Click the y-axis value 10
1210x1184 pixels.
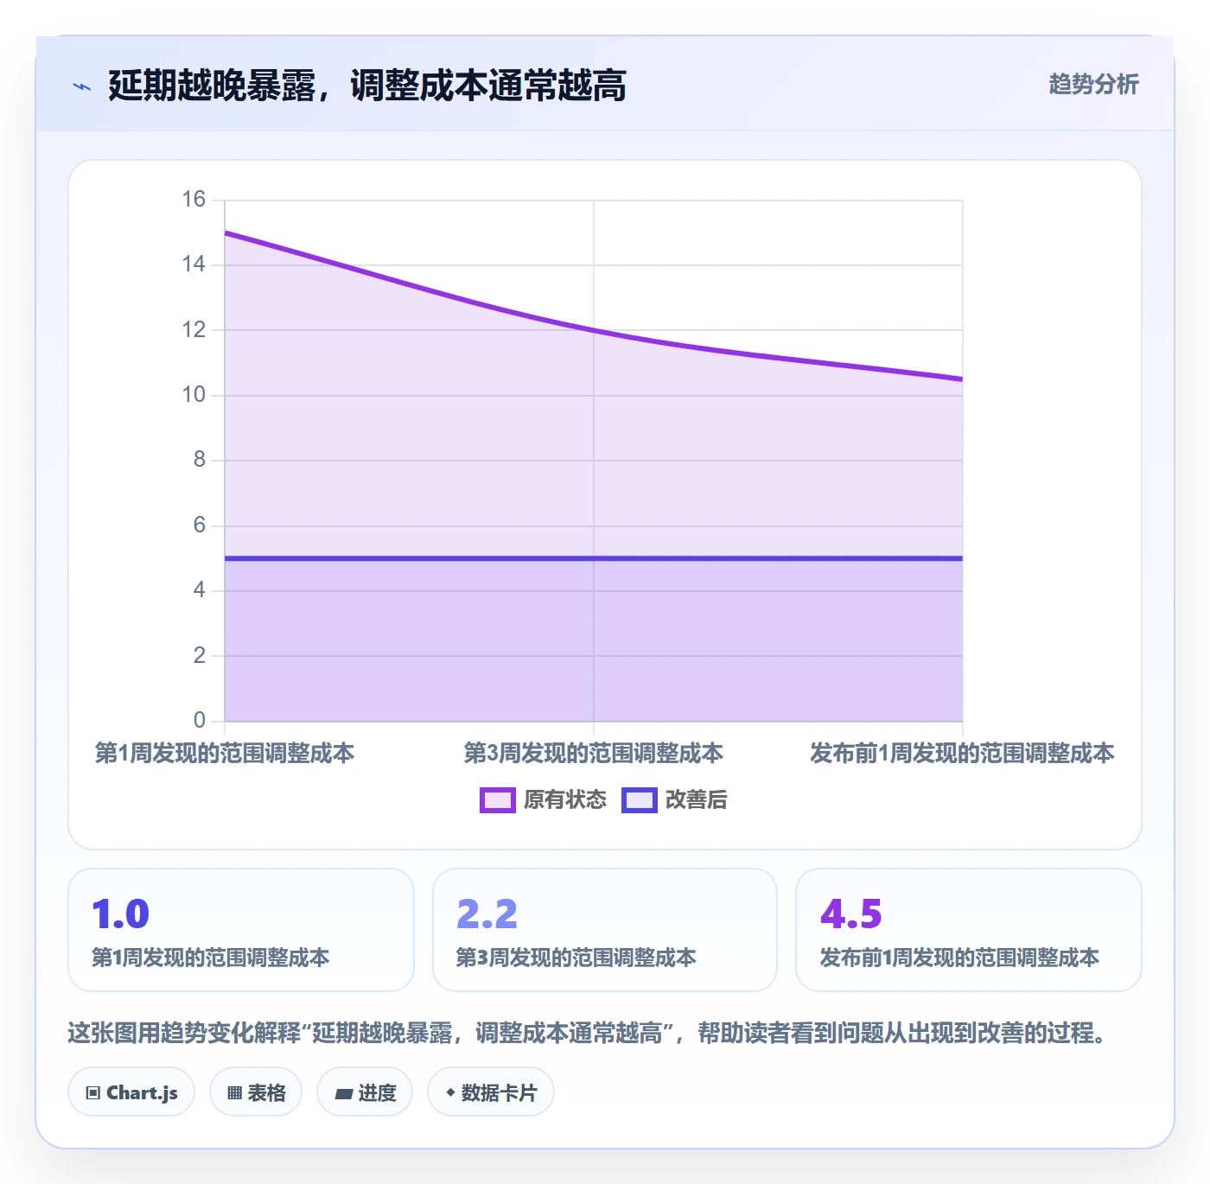point(194,395)
